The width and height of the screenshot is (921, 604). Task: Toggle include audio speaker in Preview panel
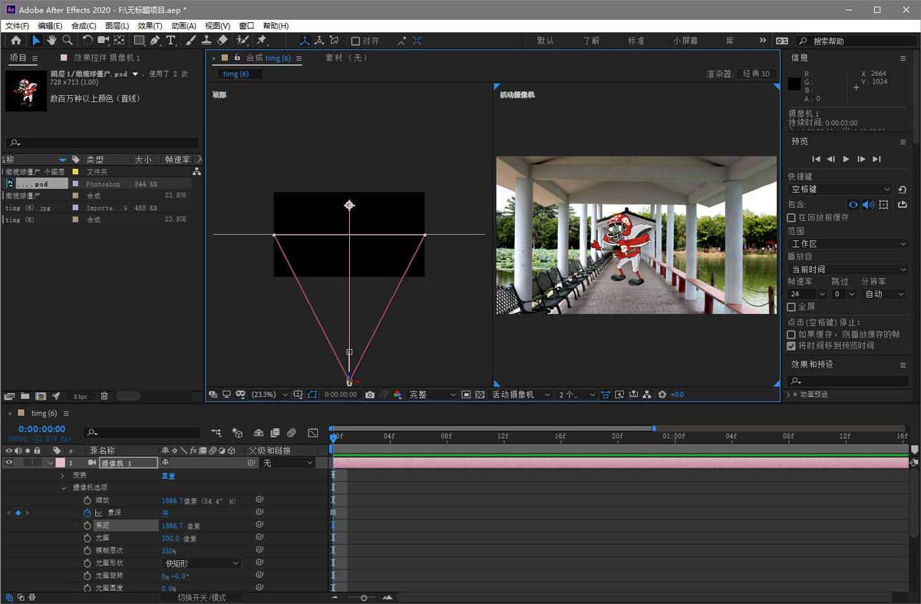868,204
